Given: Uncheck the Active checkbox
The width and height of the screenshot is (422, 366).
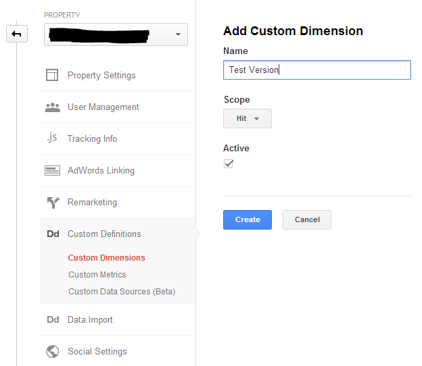Looking at the screenshot, I should click(229, 164).
